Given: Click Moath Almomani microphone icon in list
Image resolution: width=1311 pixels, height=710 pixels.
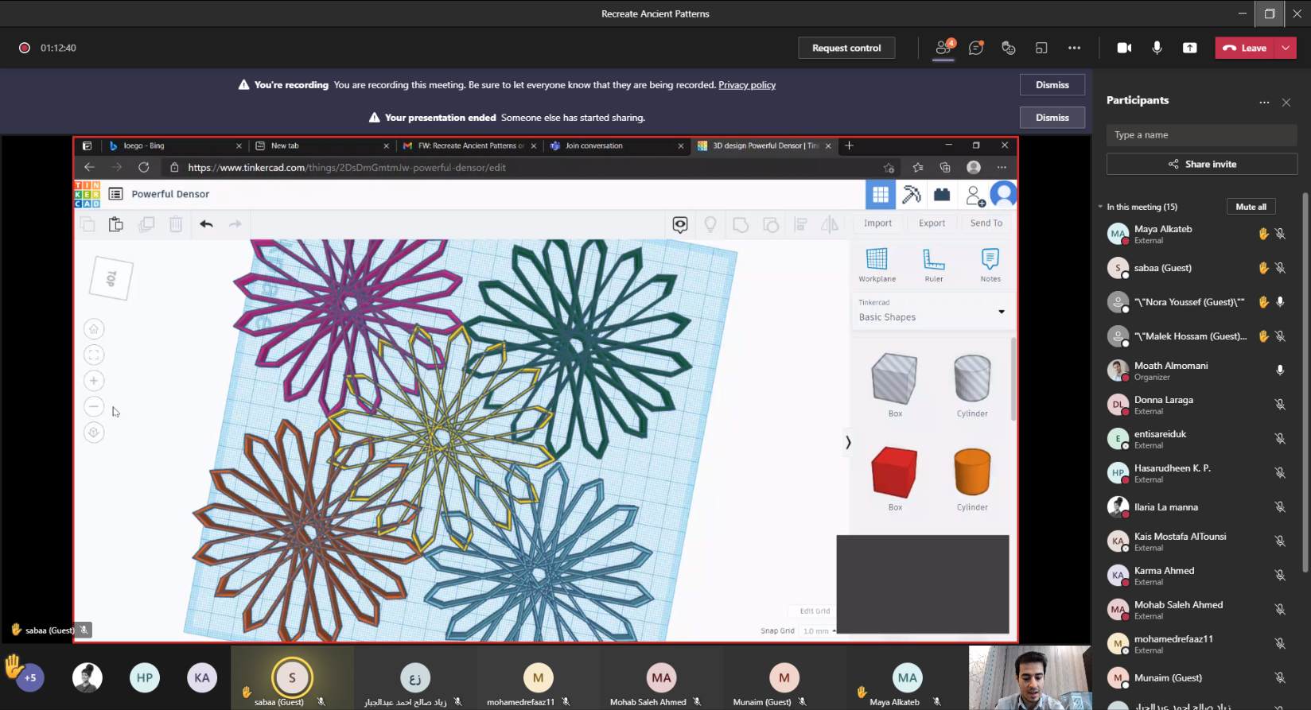Looking at the screenshot, I should pyautogui.click(x=1280, y=371).
